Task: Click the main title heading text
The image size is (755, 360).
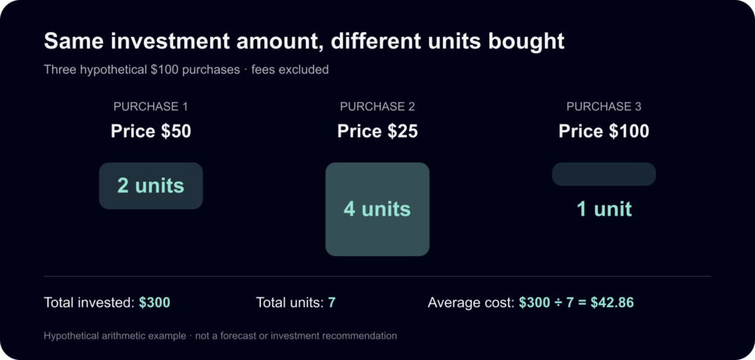Action: (304, 42)
